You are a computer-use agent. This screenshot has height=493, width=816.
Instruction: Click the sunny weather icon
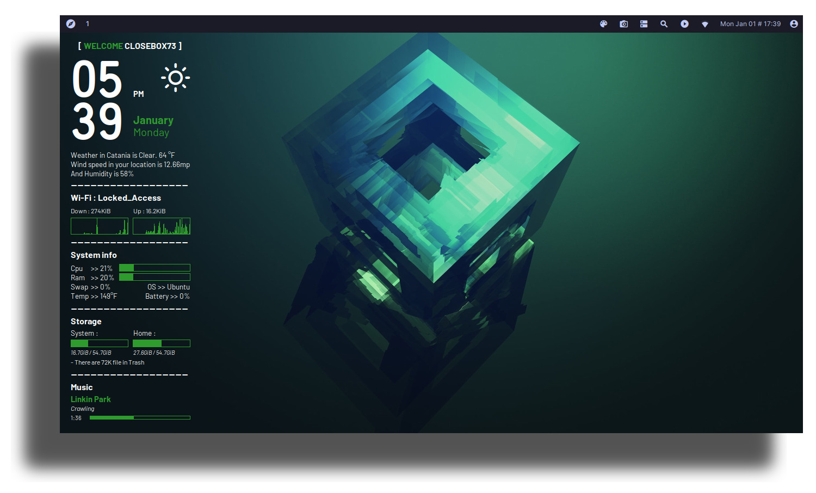[x=175, y=78]
